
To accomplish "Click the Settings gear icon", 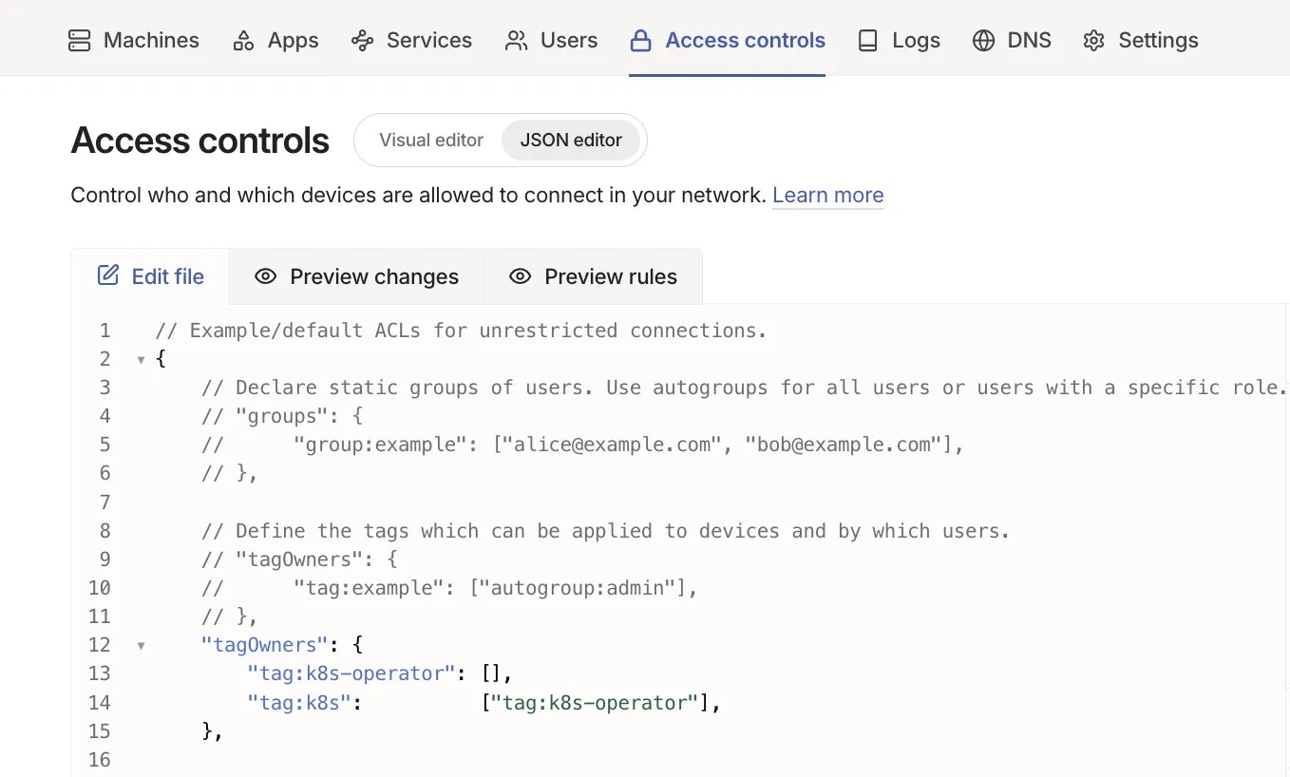I will pyautogui.click(x=1093, y=41).
